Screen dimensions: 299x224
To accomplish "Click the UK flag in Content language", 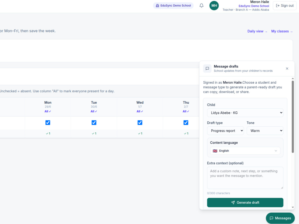I will click(215, 151).
